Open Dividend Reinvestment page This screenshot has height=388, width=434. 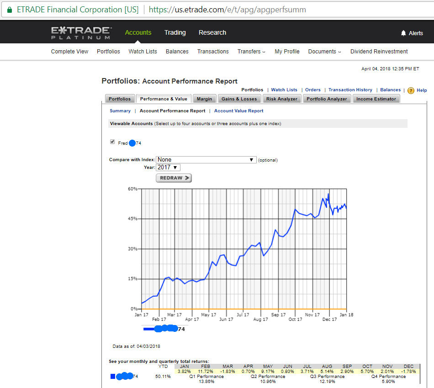tap(379, 52)
